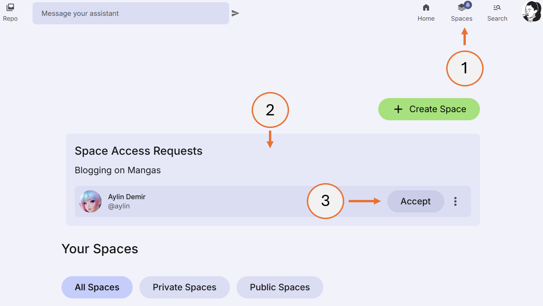
Task: Open Spaces via the stacked-layers icon
Action: 461,8
